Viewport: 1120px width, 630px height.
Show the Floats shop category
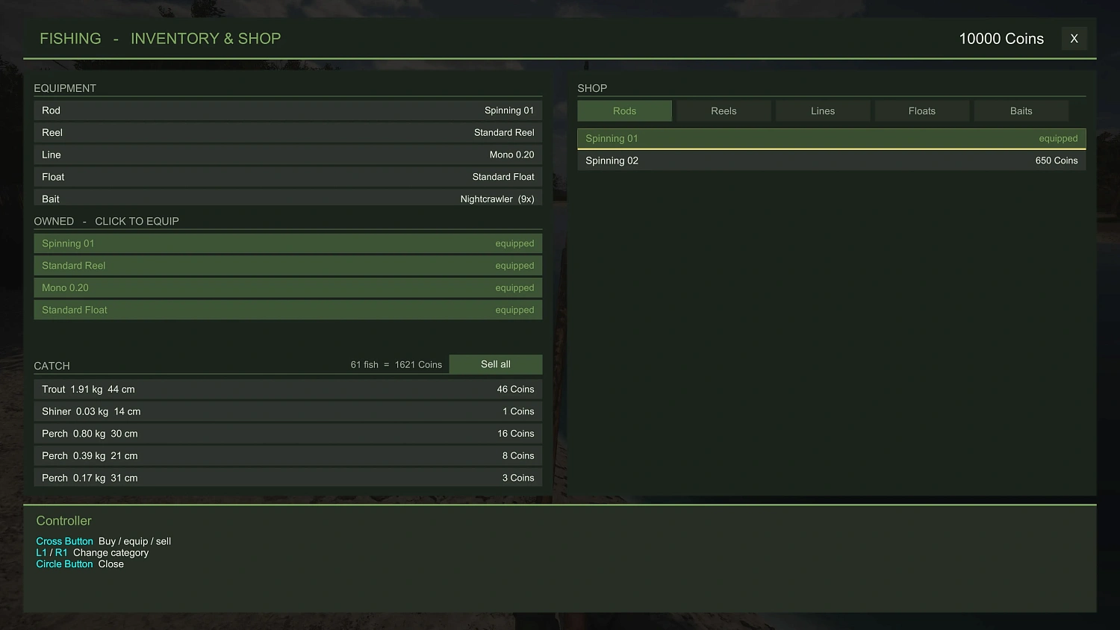(922, 111)
